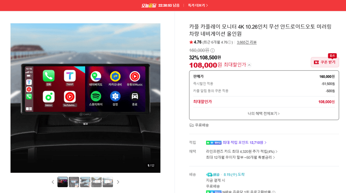346x193 pixels.
Task: Select the first product thumbnail
Action: pyautogui.click(x=63, y=182)
